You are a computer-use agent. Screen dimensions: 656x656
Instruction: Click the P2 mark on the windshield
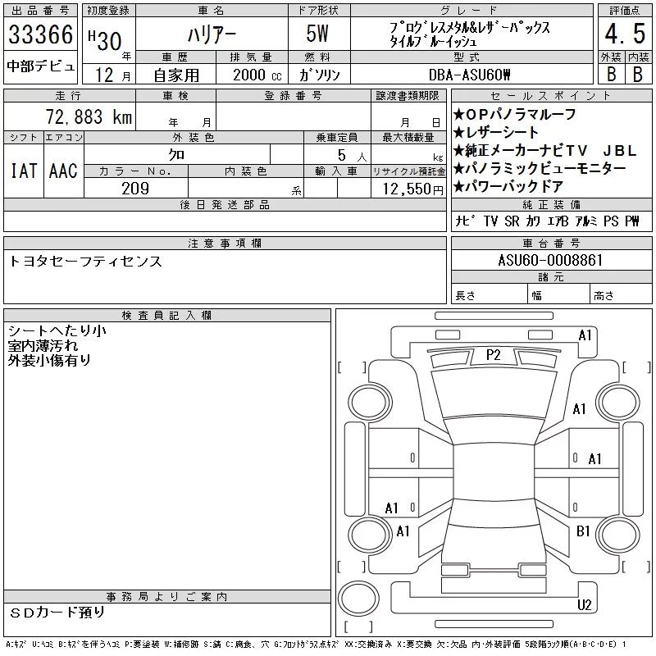click(493, 354)
